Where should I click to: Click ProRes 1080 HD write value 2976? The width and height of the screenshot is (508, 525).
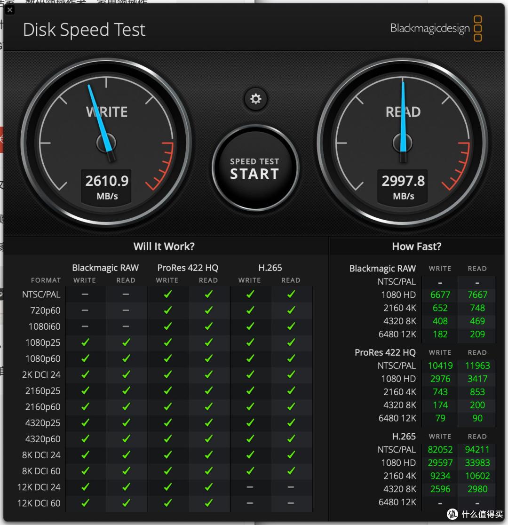440,379
